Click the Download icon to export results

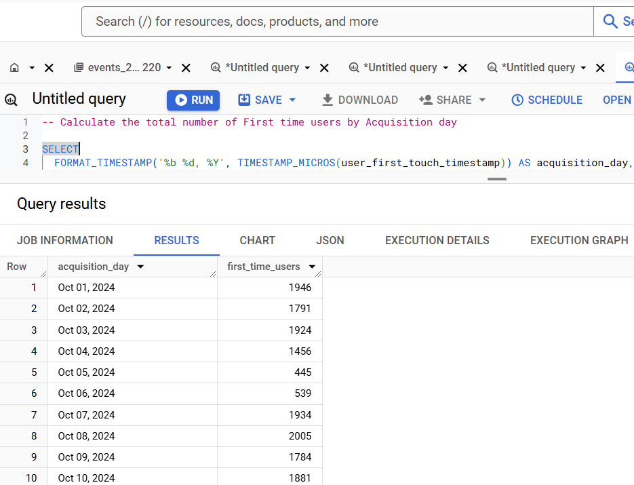[328, 100]
